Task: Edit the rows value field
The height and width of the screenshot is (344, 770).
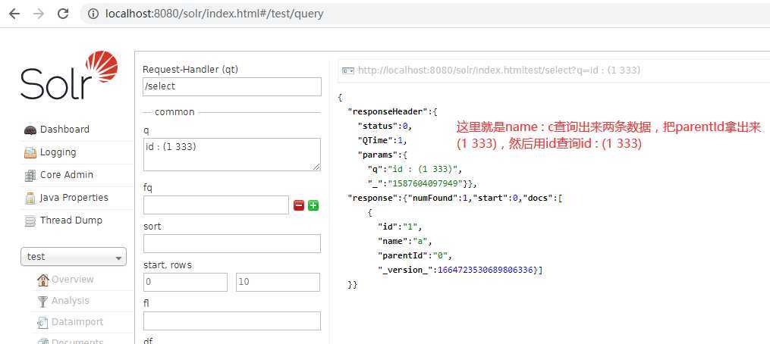Action: click(278, 282)
